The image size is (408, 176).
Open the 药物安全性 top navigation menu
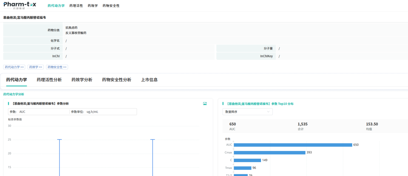(x=111, y=6)
